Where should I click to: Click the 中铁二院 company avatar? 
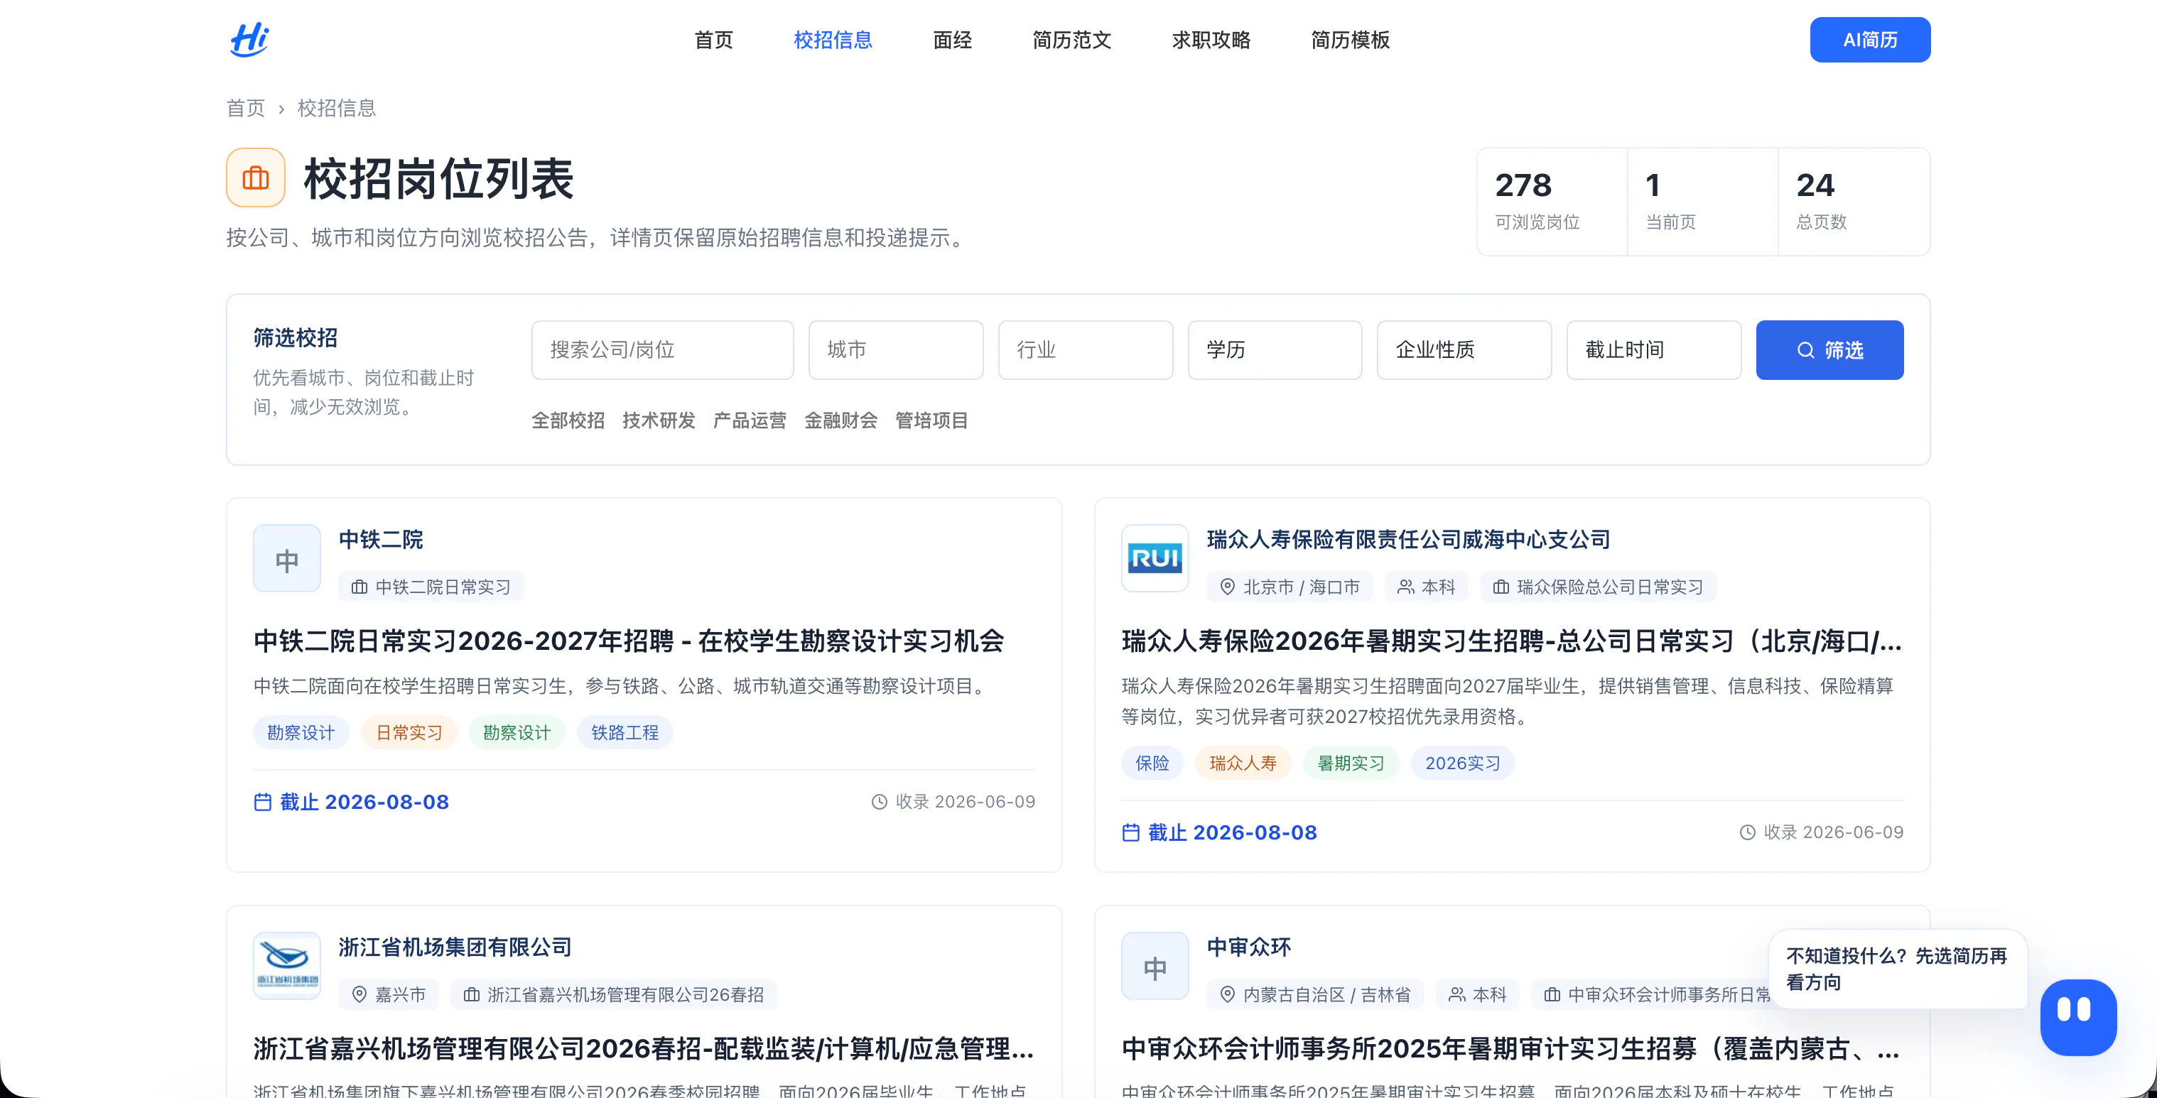click(287, 558)
